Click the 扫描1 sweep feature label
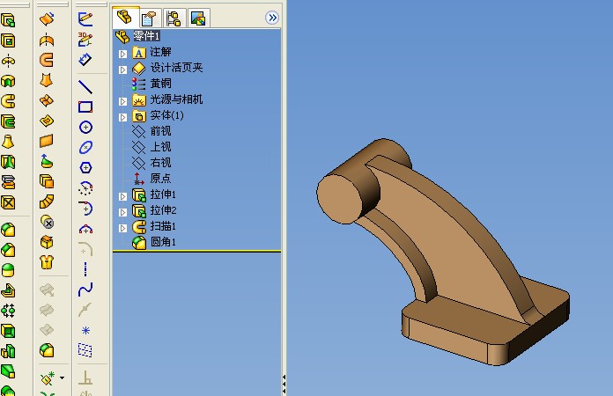 163,226
